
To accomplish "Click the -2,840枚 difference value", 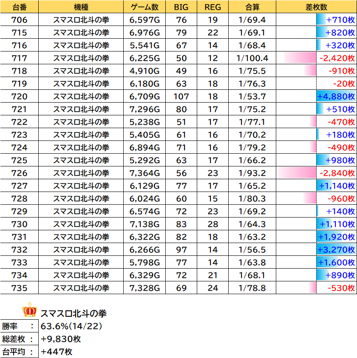I will pyautogui.click(x=337, y=173).
